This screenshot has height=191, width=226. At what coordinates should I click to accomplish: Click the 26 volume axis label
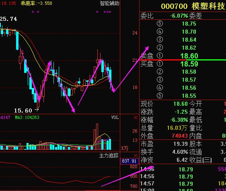point(135,131)
